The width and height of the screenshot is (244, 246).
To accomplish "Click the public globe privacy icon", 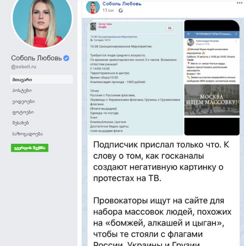I will coord(121,10).
